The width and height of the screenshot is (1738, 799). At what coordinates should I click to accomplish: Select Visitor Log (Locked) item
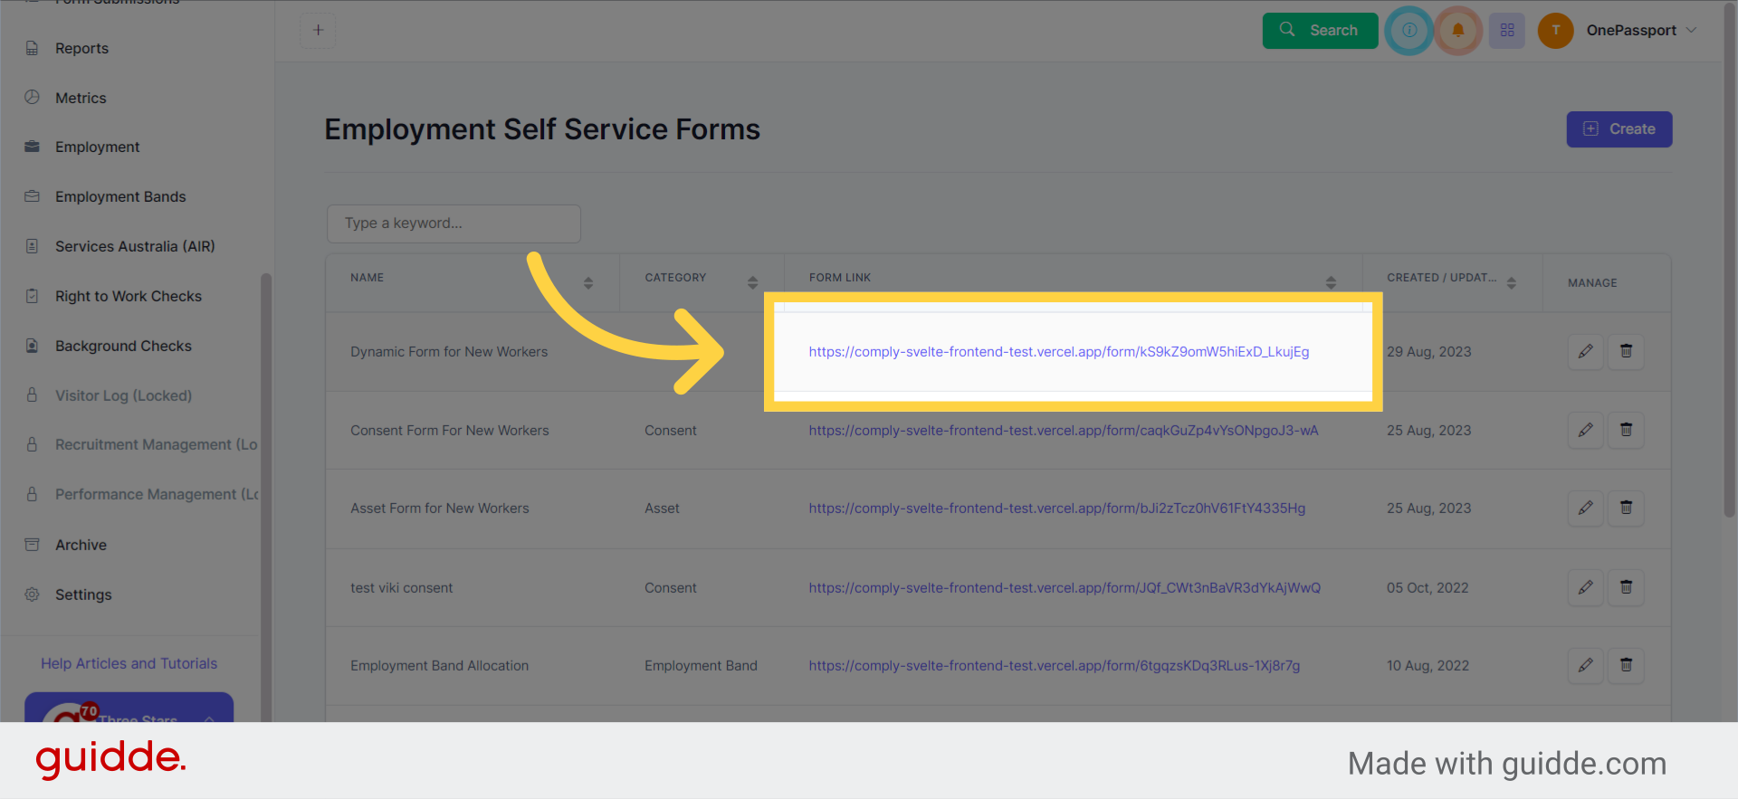pyautogui.click(x=123, y=395)
